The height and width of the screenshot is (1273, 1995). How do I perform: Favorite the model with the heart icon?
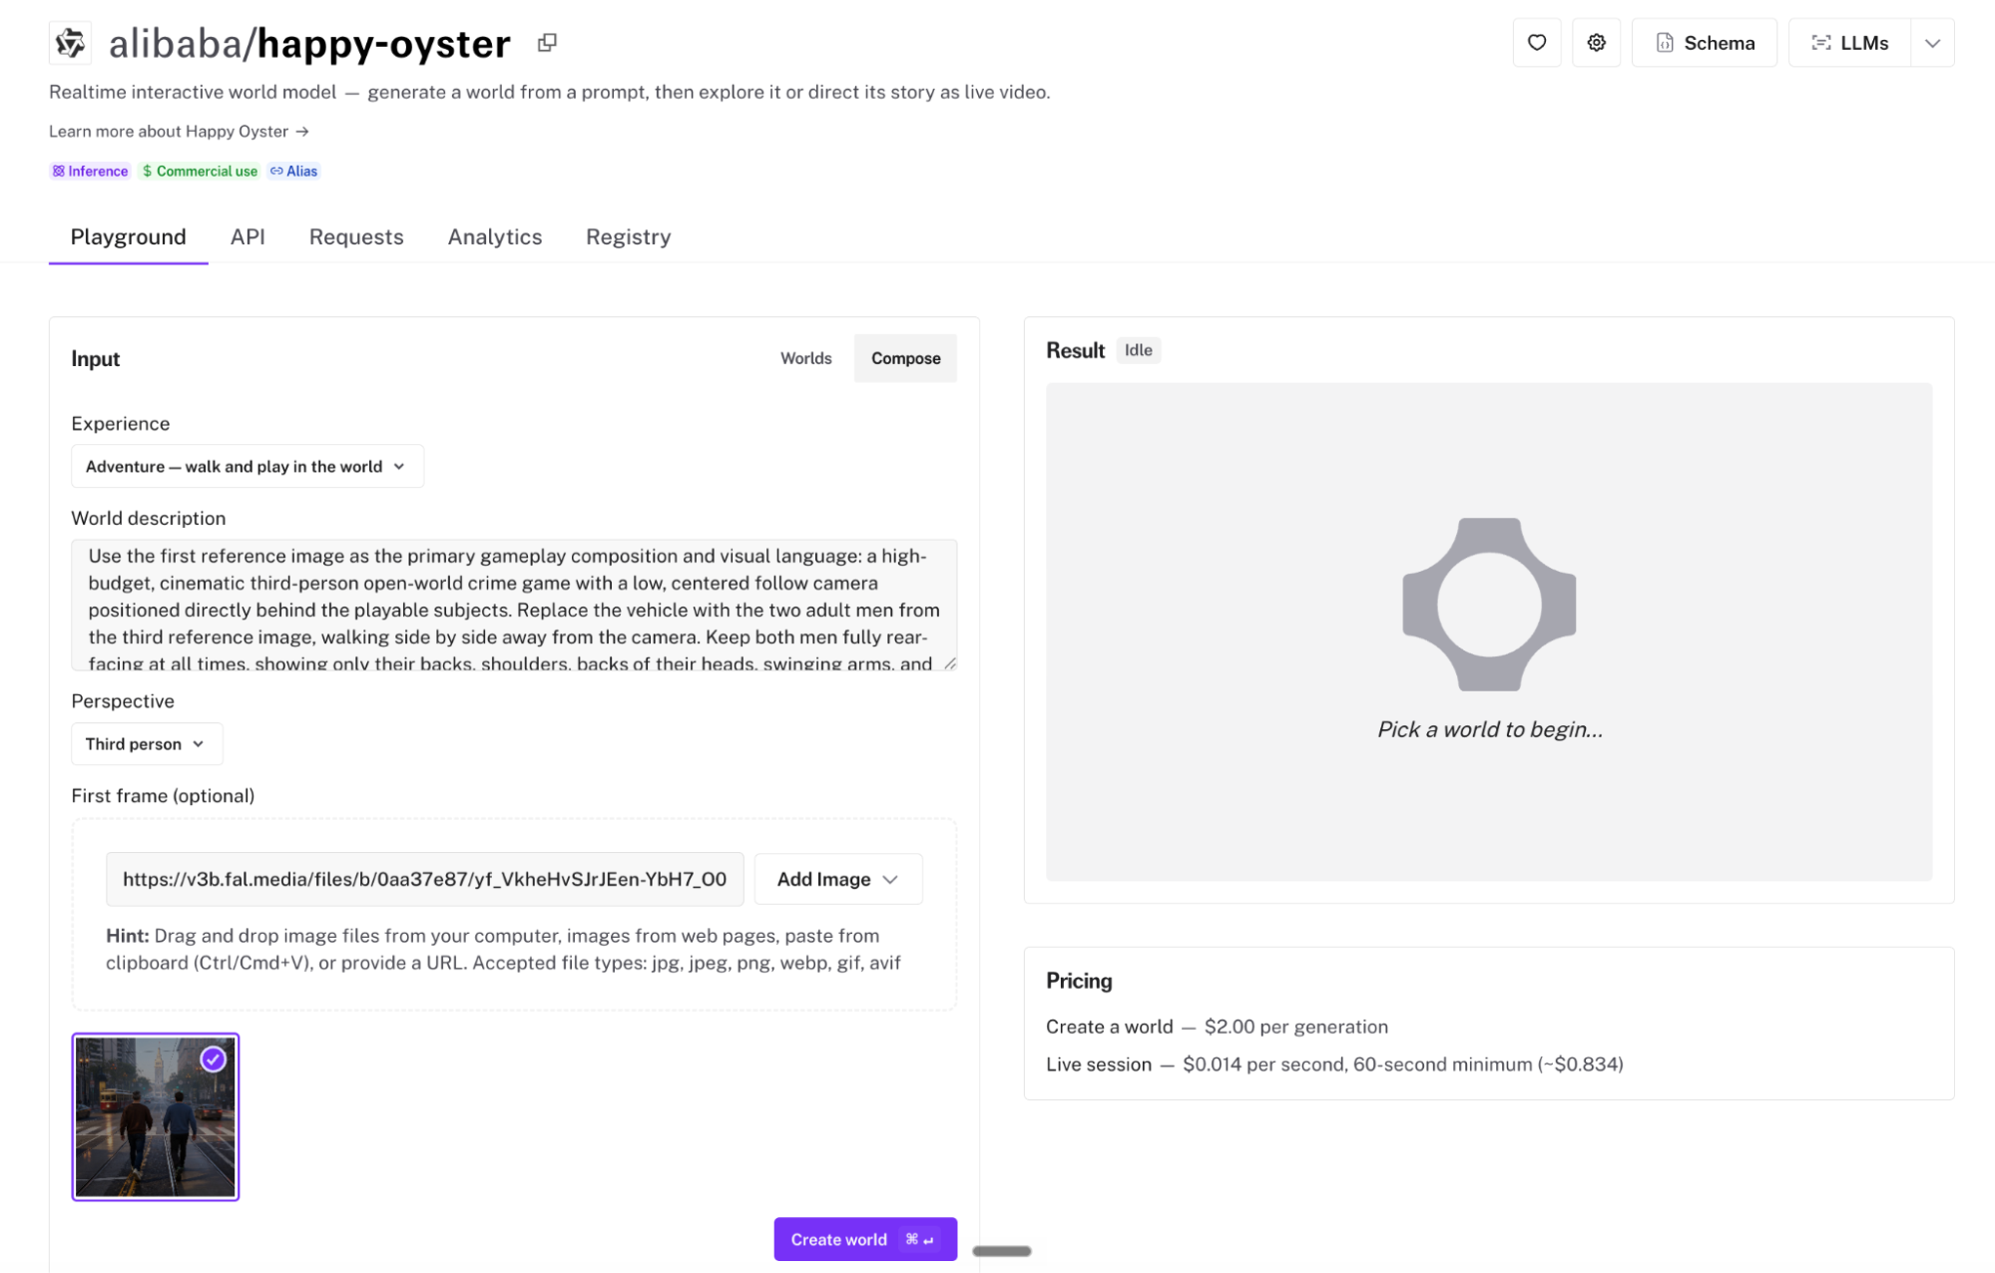pyautogui.click(x=1537, y=43)
